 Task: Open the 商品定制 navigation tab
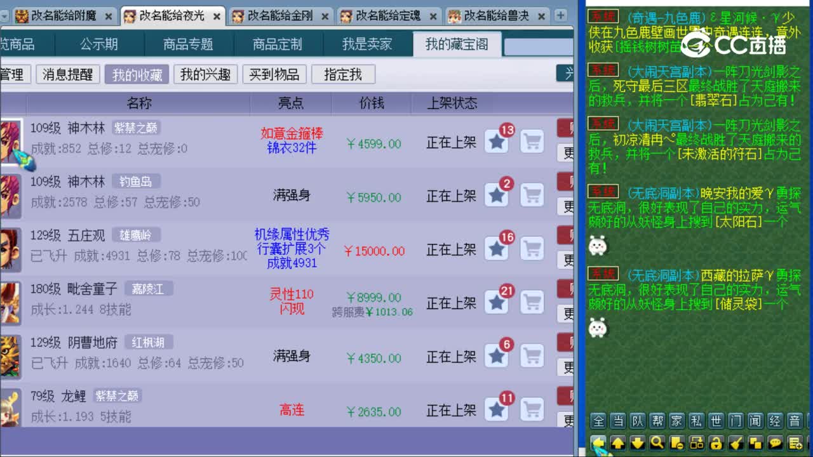coord(278,44)
